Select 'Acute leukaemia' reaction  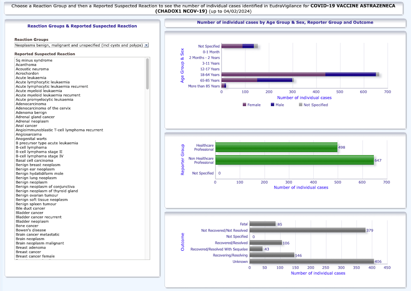coord(31,78)
